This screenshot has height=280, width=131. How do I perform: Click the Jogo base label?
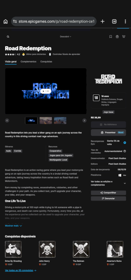[x=108, y=112]
